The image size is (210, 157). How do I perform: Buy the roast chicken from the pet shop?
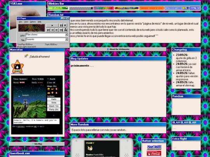tap(52, 89)
